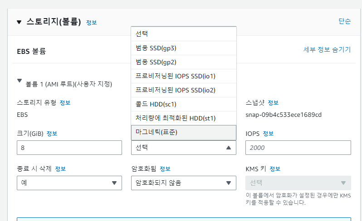Pick 콜드 HDD(sc1) volume type
Image resolution: width=362 pixels, height=221 pixels.
point(183,104)
